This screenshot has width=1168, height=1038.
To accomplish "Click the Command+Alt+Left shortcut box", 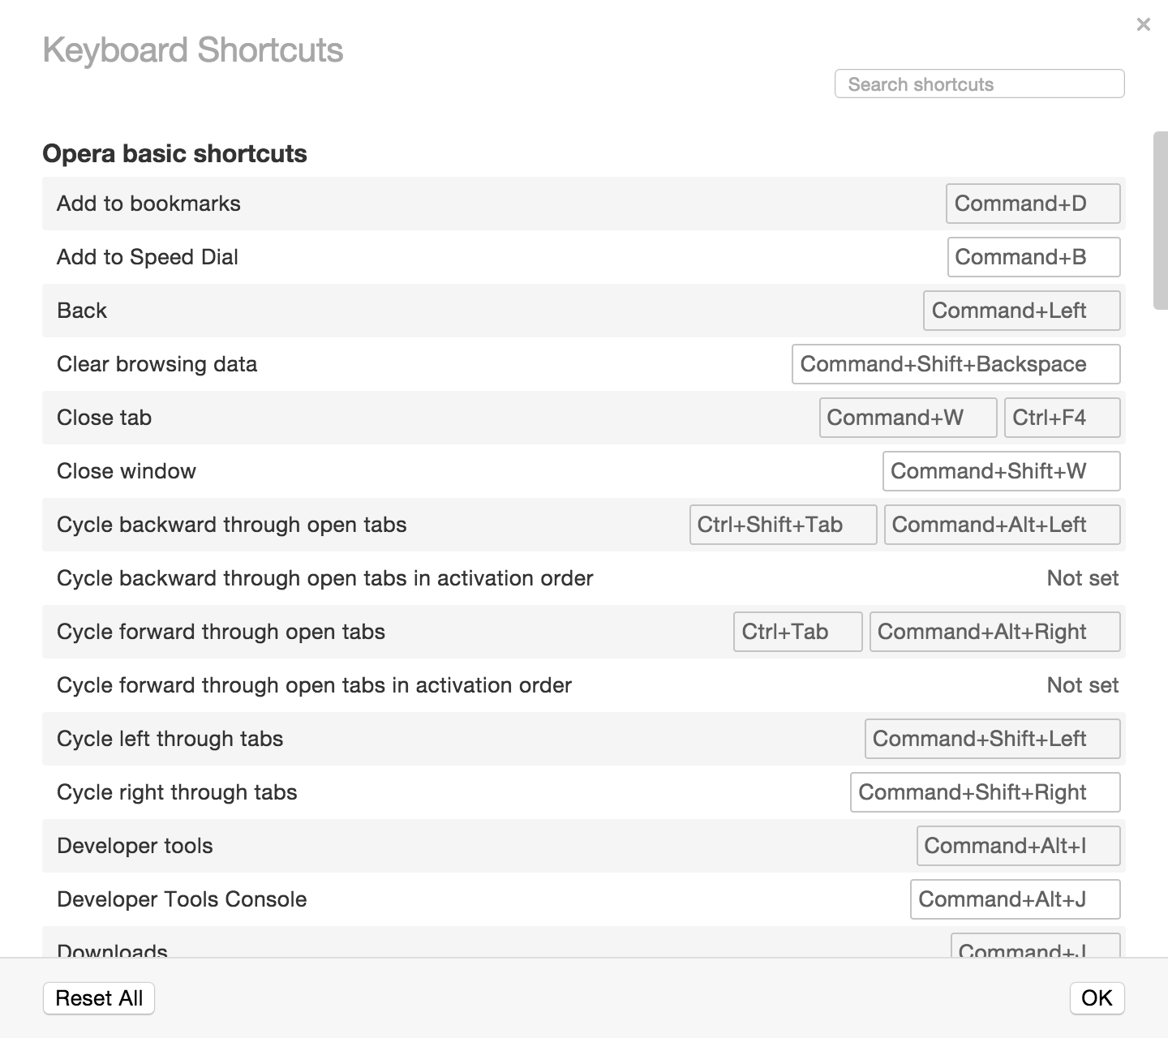I will (x=1002, y=525).
